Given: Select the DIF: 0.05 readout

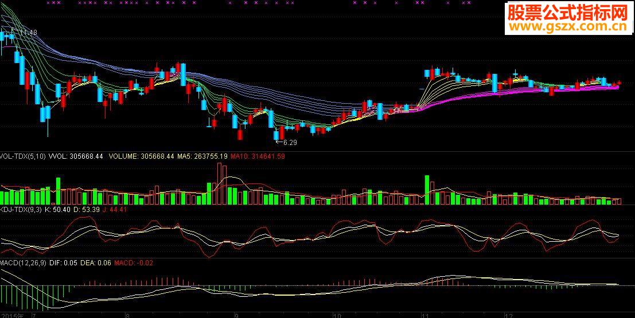Looking at the screenshot, I should (x=64, y=263).
